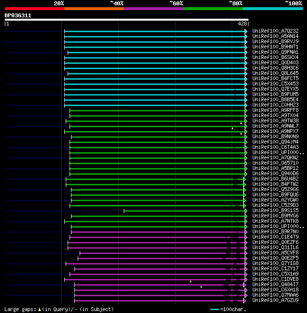This screenshot has width=307, height=313.
Task: Click the UniRef100_C1E4T9 label
Action: (x=275, y=237)
